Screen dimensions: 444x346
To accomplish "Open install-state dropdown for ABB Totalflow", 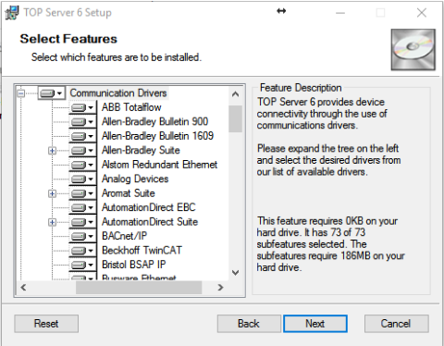I will (82, 107).
